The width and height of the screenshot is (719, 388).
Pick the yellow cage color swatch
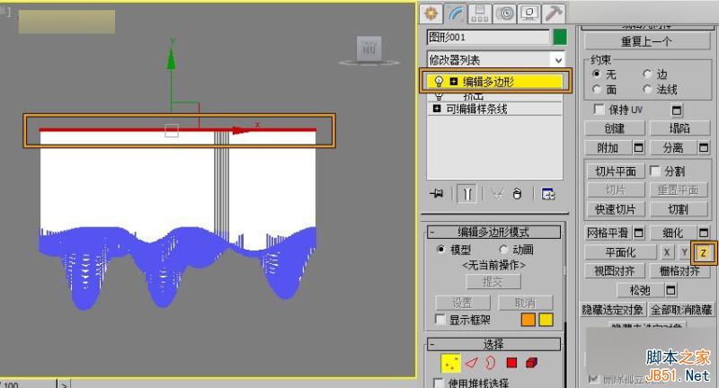546,320
